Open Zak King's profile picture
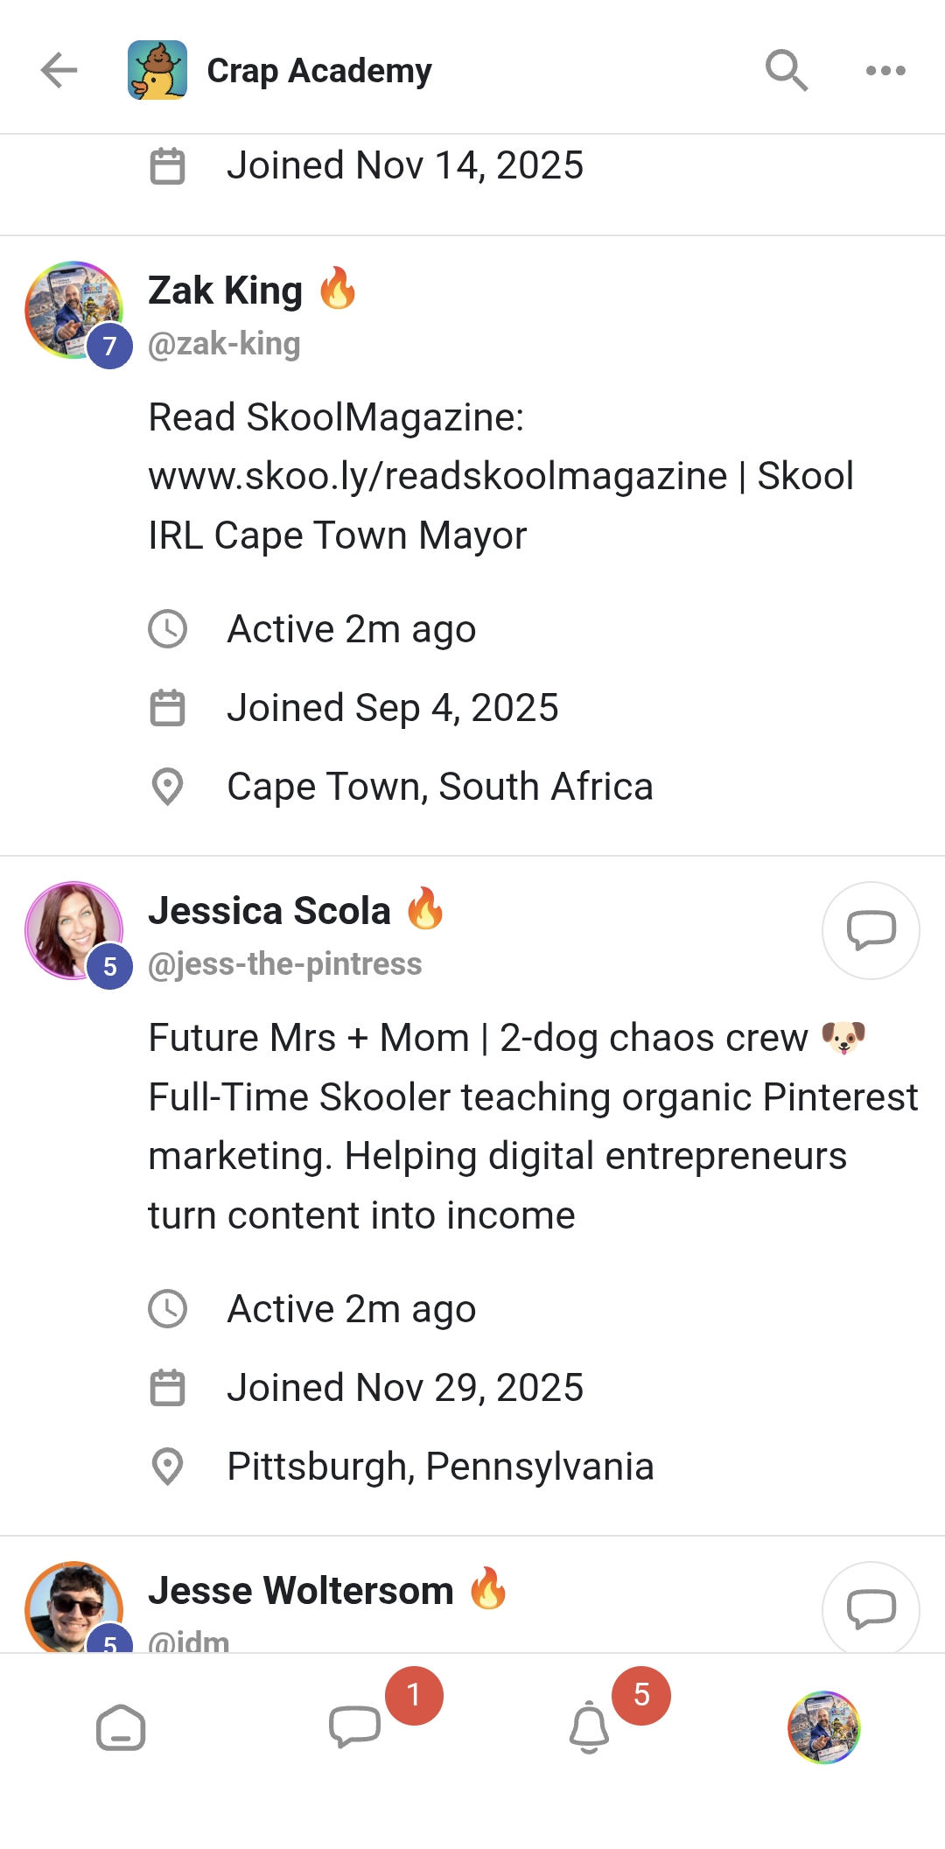 pyautogui.click(x=74, y=310)
